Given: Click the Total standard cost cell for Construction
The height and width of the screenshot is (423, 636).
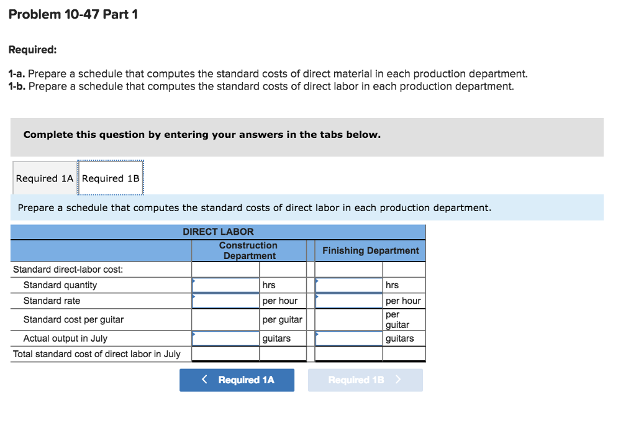Looking at the screenshot, I should click(225, 353).
